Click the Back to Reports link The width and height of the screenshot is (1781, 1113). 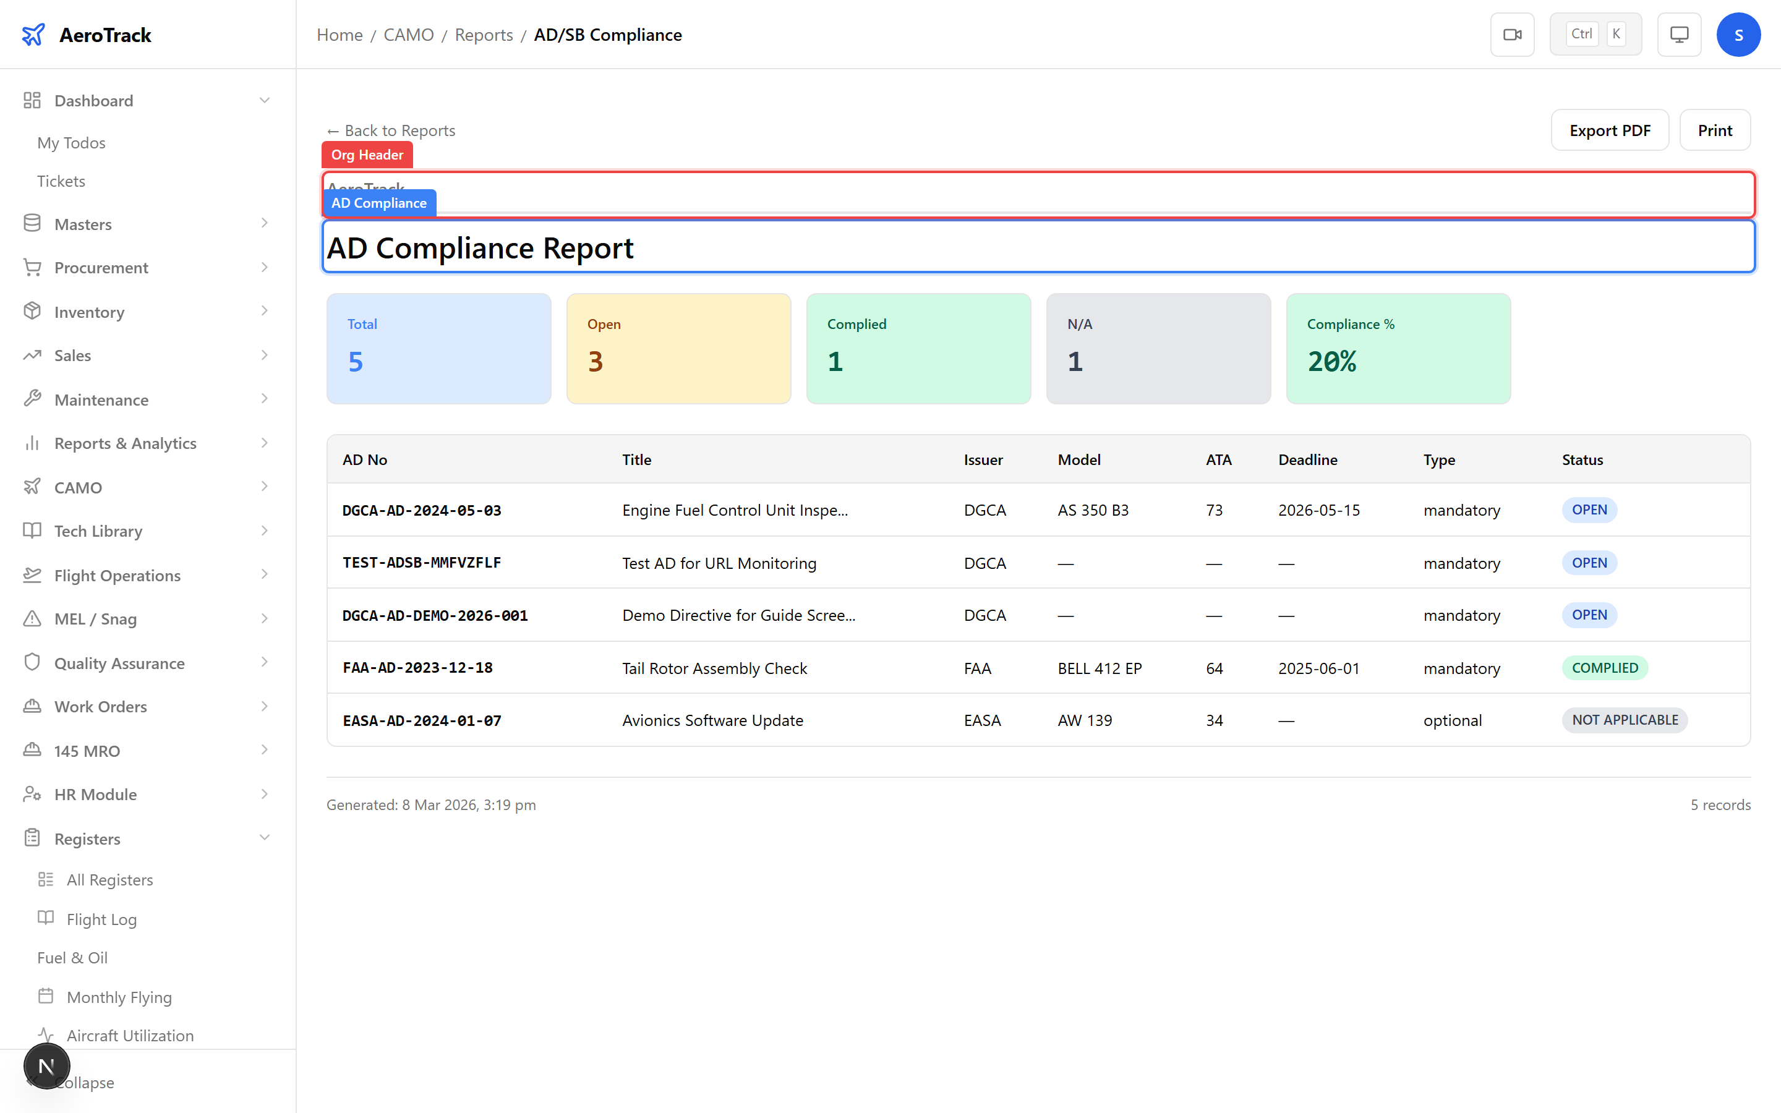391,130
